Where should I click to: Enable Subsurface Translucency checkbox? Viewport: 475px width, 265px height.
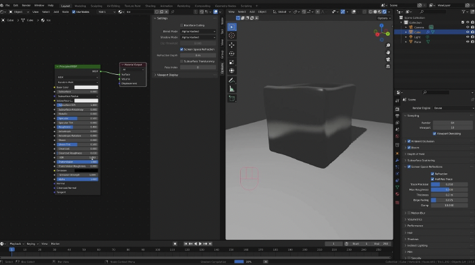point(181,61)
